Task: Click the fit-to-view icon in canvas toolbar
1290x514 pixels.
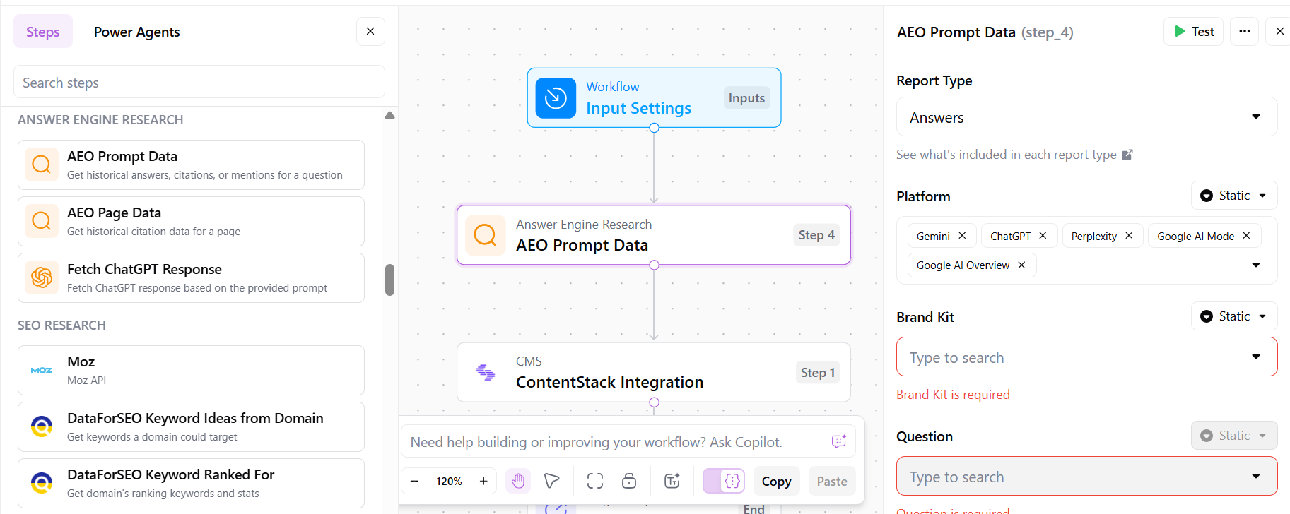Action: tap(594, 481)
